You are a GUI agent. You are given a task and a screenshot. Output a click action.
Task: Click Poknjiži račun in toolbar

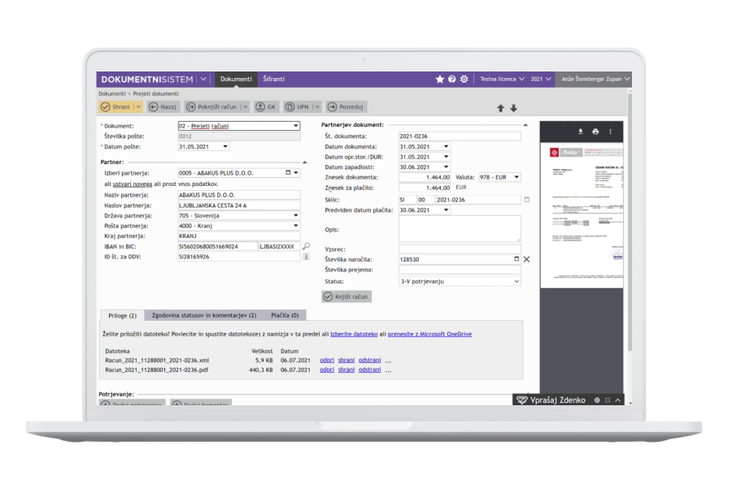pos(212,106)
